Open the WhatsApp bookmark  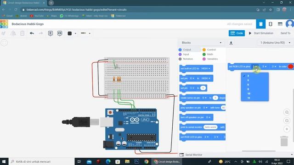pyautogui.click(x=69, y=16)
